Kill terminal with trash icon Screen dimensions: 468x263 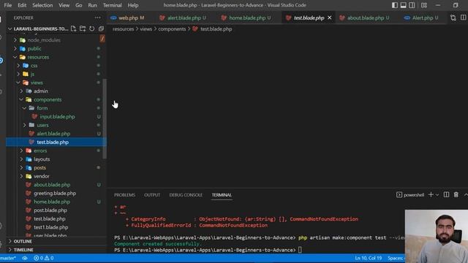click(x=456, y=195)
